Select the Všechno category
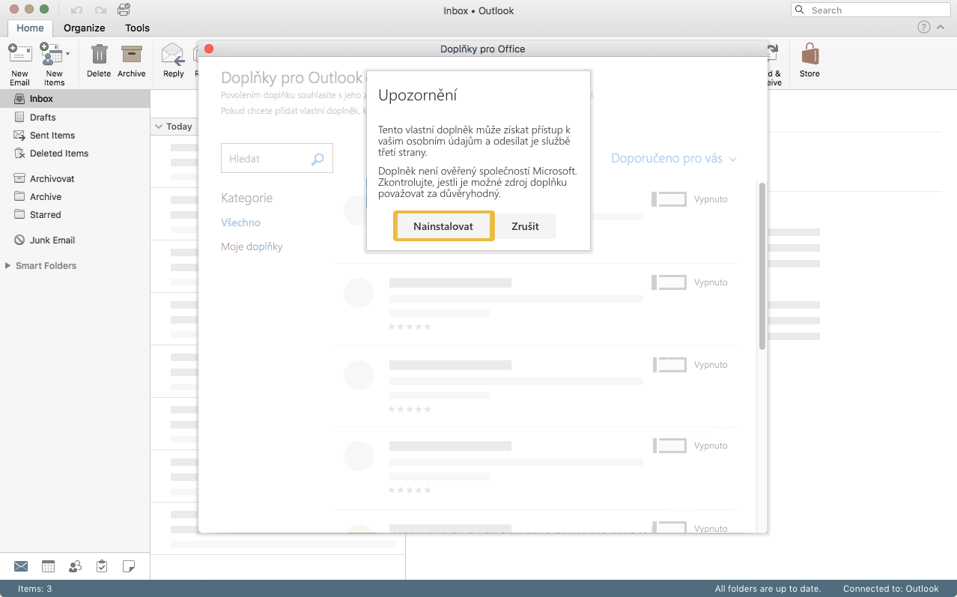 coord(240,222)
